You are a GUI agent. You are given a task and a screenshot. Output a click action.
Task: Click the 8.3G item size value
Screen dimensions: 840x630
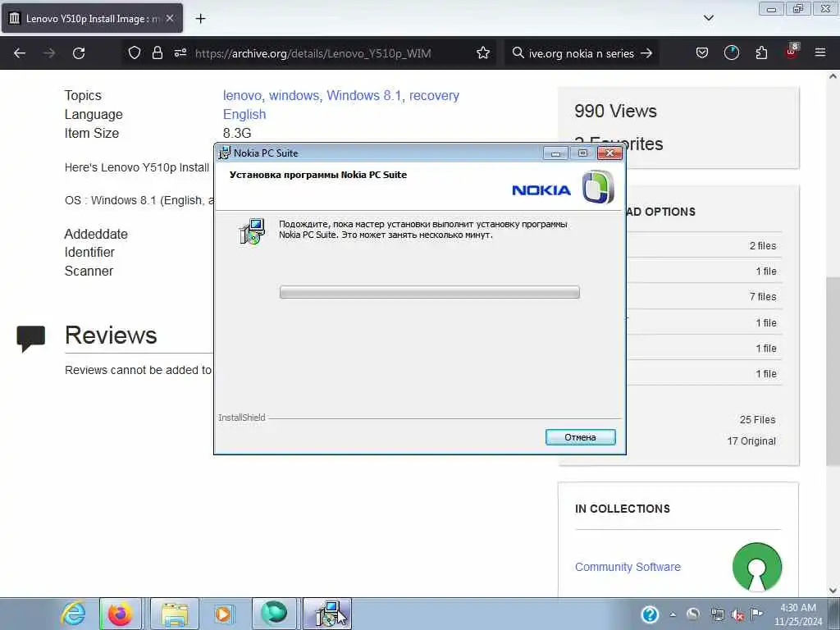coord(237,134)
